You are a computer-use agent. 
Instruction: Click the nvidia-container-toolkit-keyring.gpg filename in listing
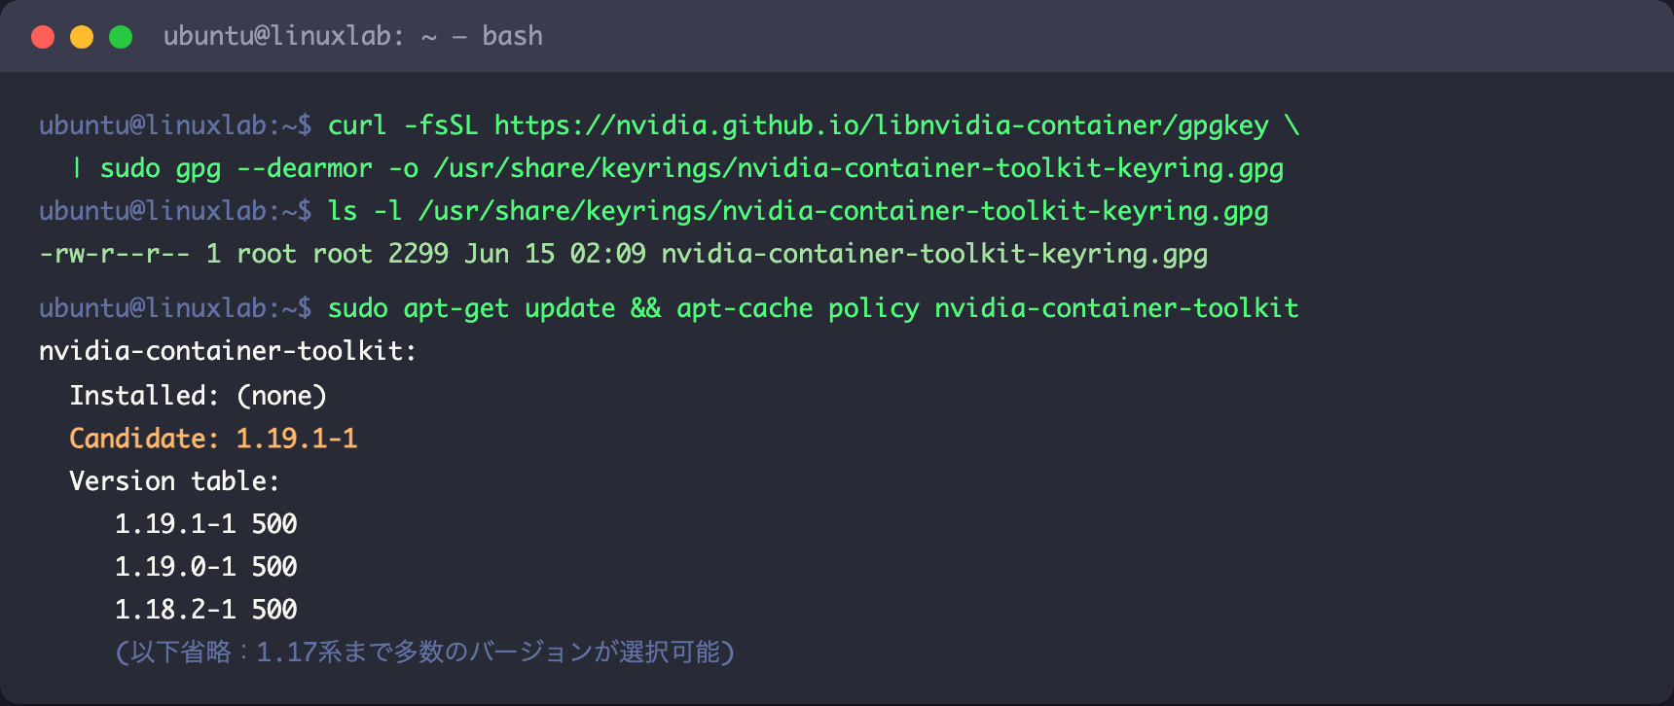tap(934, 254)
